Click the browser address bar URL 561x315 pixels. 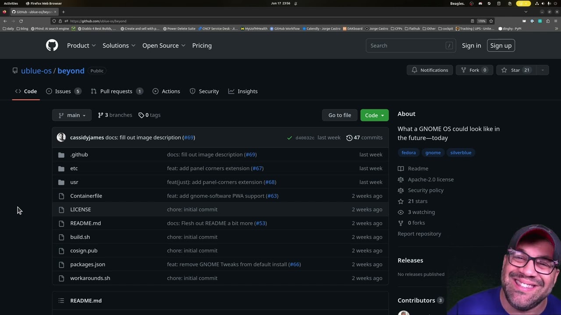(98, 21)
